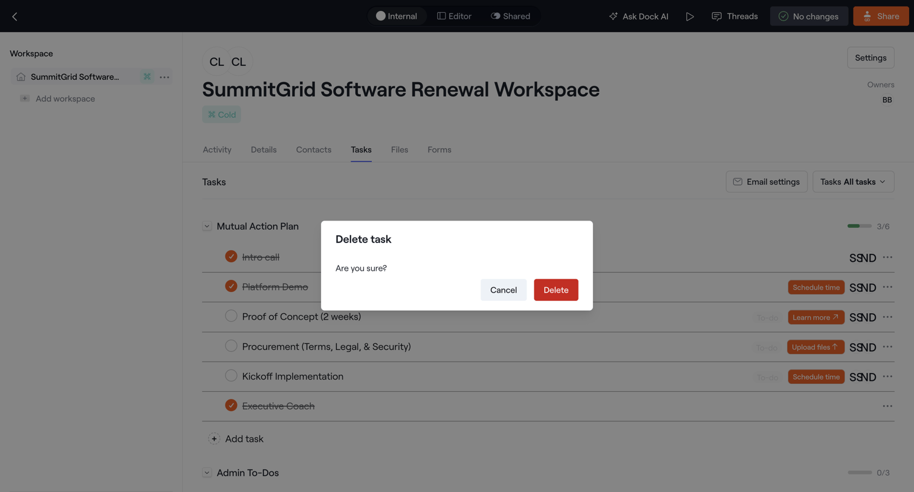
Task: Click the Add task plus icon
Action: (x=214, y=439)
